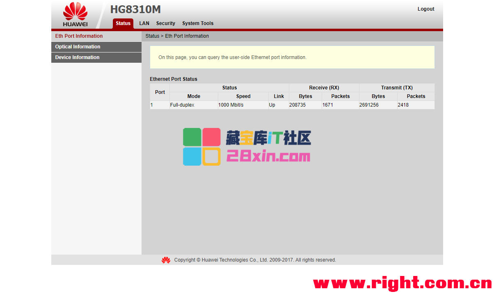Switch to the Security tab

point(165,23)
